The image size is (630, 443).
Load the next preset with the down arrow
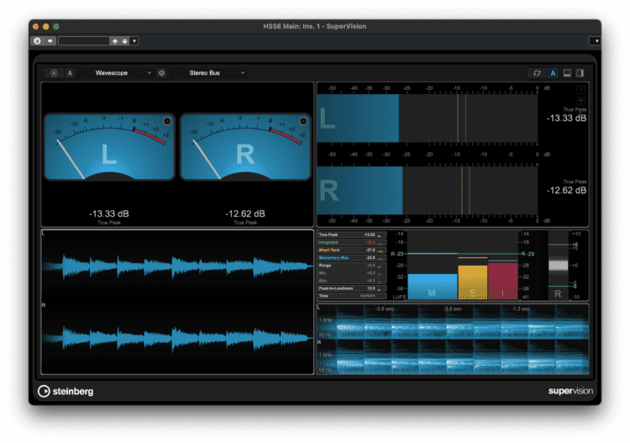(x=124, y=40)
